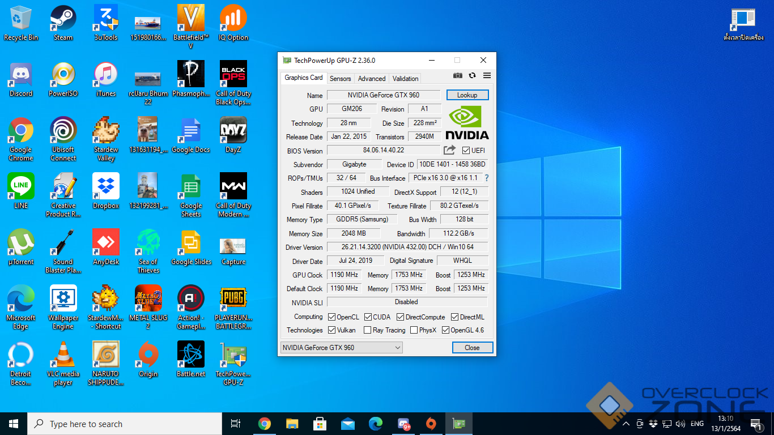Select the Discord desktop icon
Image resolution: width=774 pixels, height=435 pixels.
tap(21, 79)
